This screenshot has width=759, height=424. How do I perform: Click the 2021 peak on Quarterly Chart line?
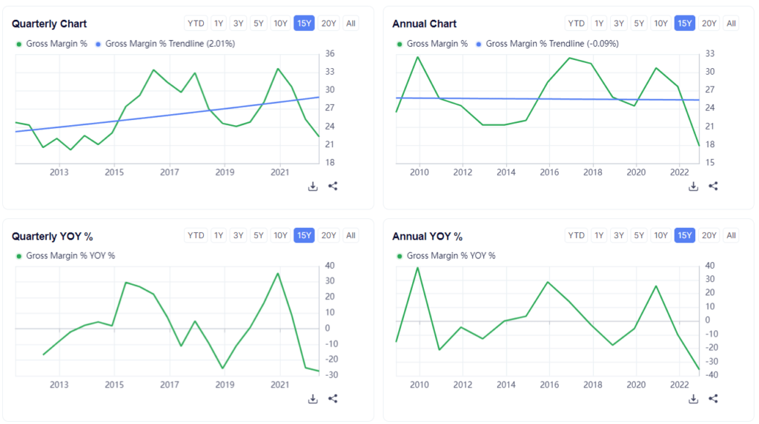[278, 69]
